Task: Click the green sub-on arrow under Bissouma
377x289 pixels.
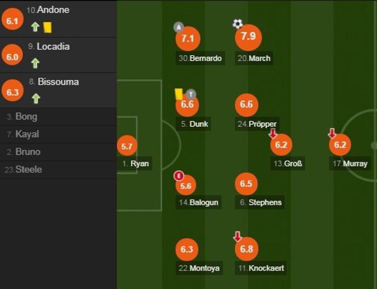Action: [35, 99]
